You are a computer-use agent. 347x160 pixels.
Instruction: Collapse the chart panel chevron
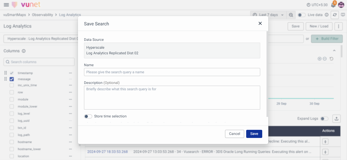coord(334,51)
